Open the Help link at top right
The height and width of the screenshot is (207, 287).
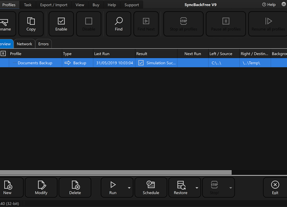[269, 5]
